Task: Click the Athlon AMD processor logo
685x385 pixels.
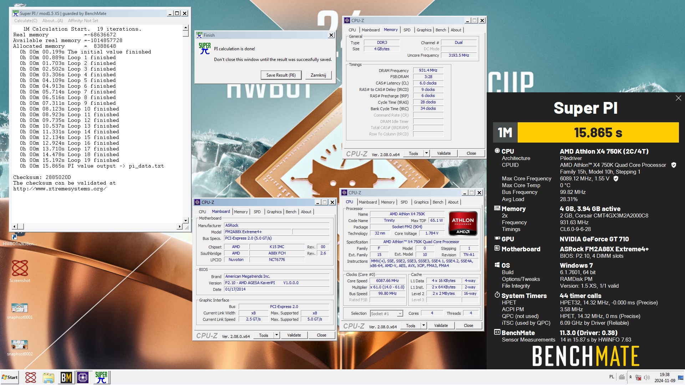Action: click(463, 224)
